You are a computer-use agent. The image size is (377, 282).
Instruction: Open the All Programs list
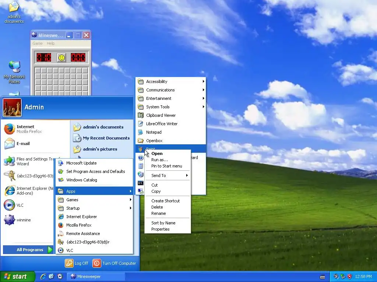tap(28, 250)
